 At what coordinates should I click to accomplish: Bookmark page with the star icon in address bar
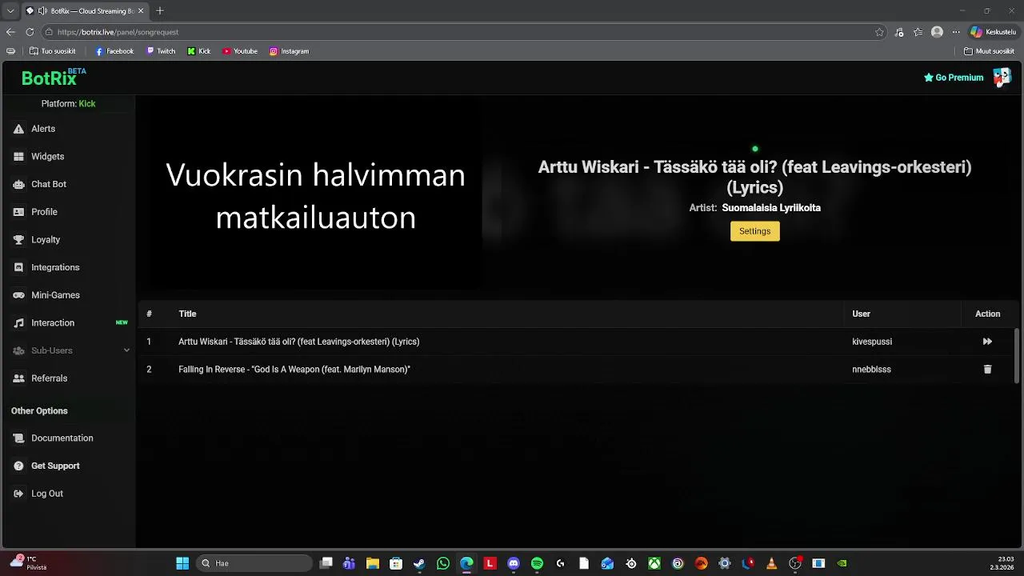(879, 32)
